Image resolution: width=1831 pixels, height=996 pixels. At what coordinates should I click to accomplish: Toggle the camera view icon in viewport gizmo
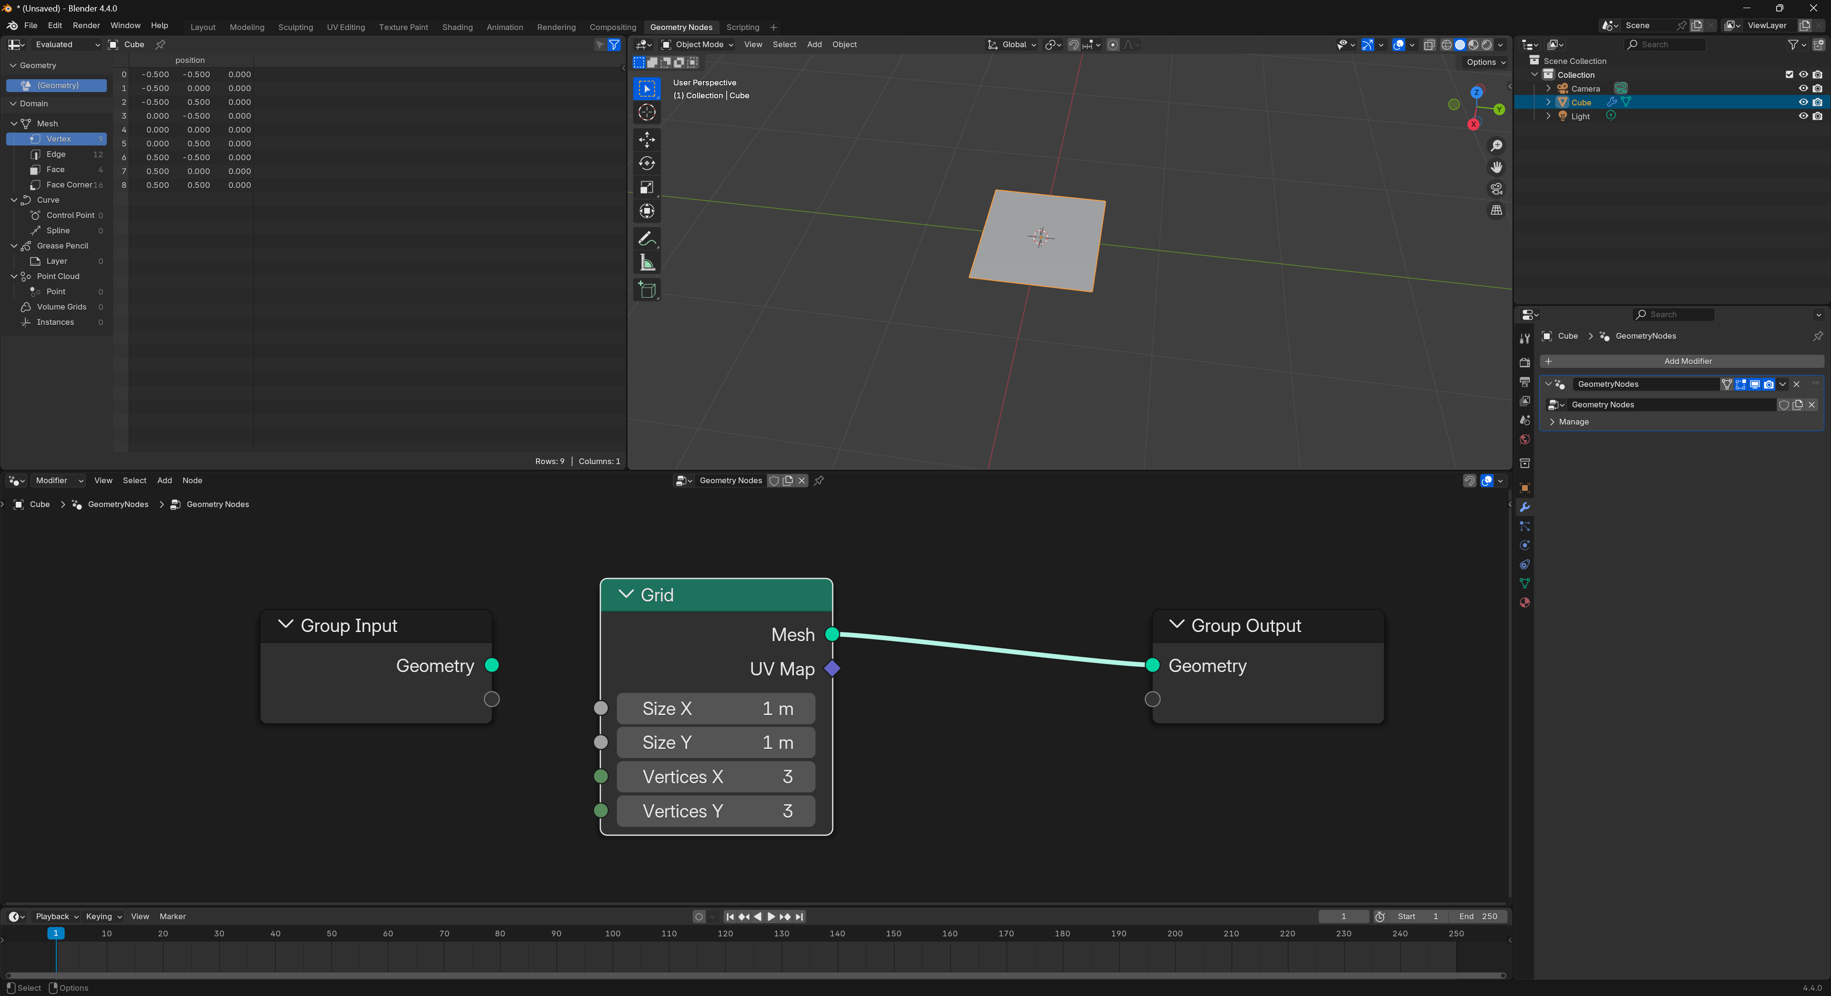[1496, 189]
